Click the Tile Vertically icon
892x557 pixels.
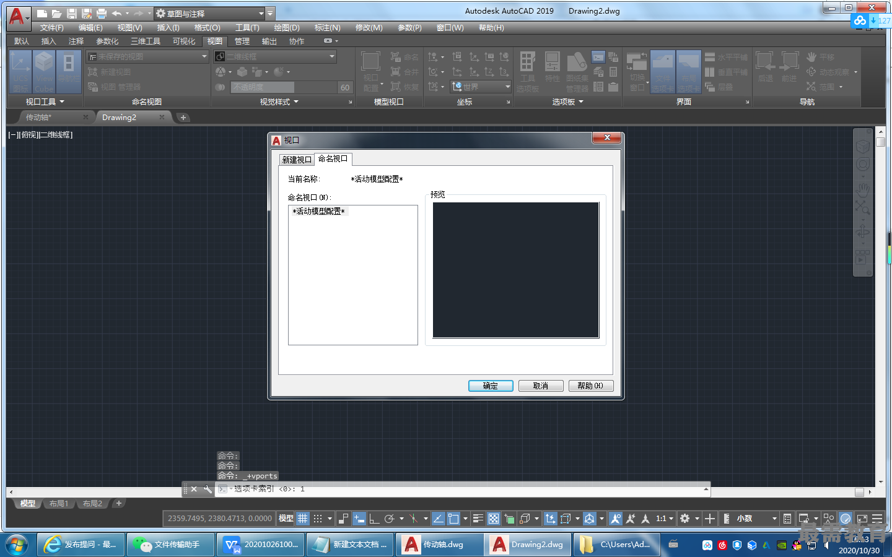[726, 72]
